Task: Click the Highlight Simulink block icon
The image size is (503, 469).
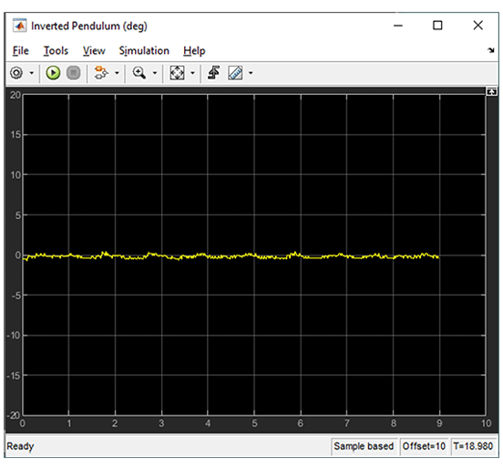Action: tap(101, 73)
